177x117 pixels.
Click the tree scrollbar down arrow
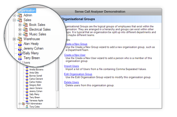pos(57,107)
